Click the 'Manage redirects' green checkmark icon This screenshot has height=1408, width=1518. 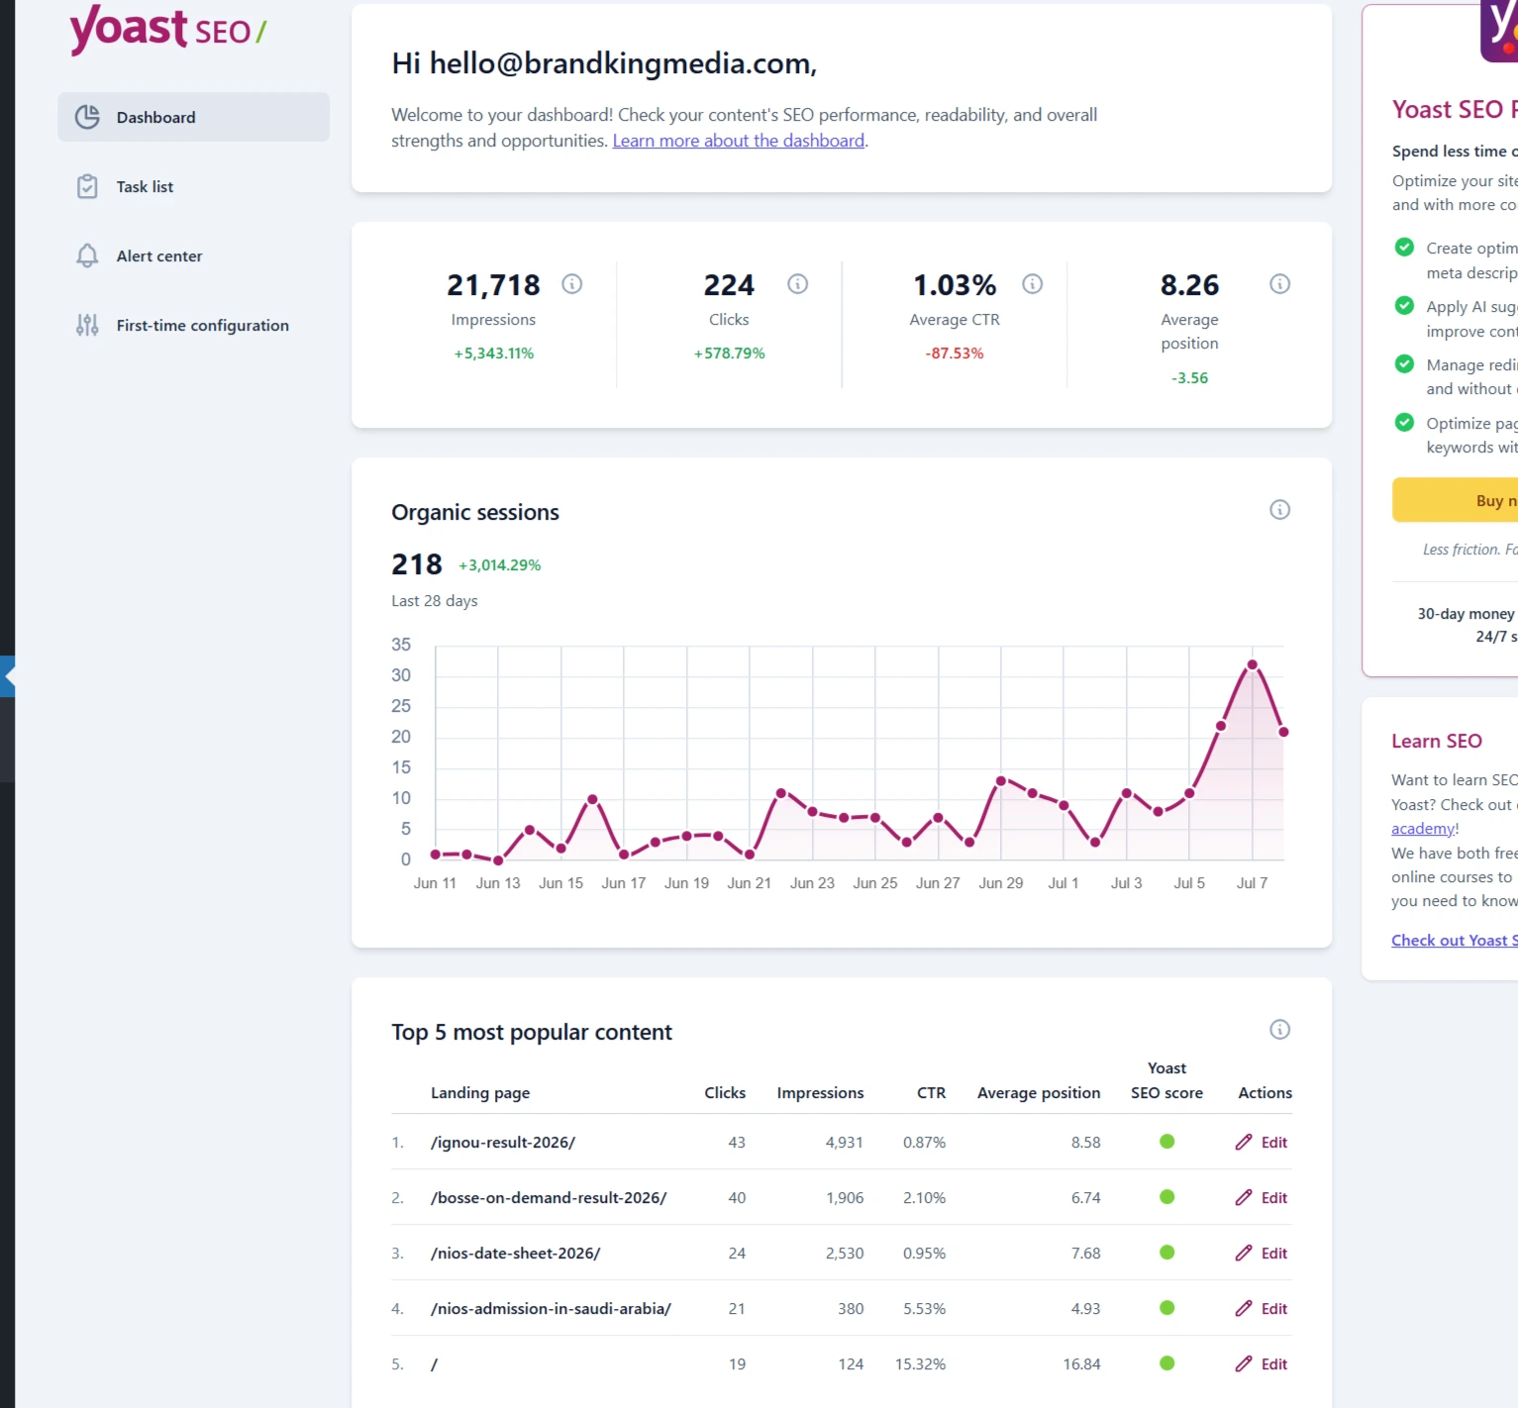pyautogui.click(x=1404, y=364)
